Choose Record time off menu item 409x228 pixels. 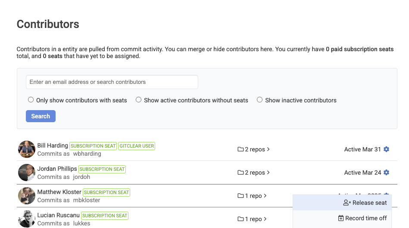point(362,218)
